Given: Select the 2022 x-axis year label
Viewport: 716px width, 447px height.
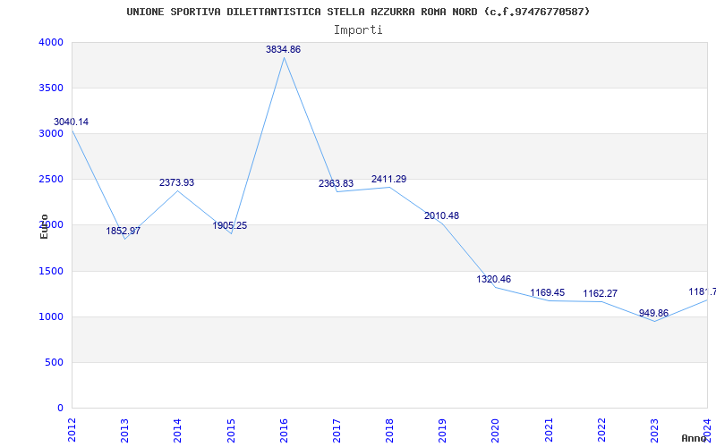Looking at the screenshot, I should click(x=601, y=430).
